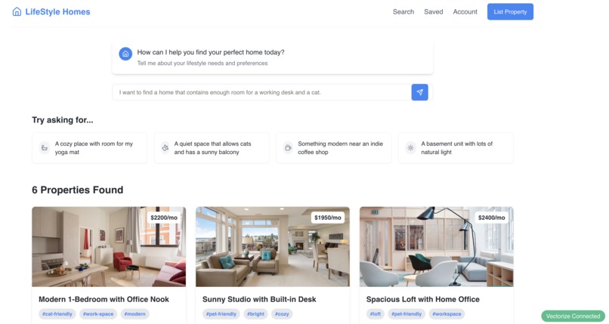Open Spacious Loft with Home Office title

point(422,299)
